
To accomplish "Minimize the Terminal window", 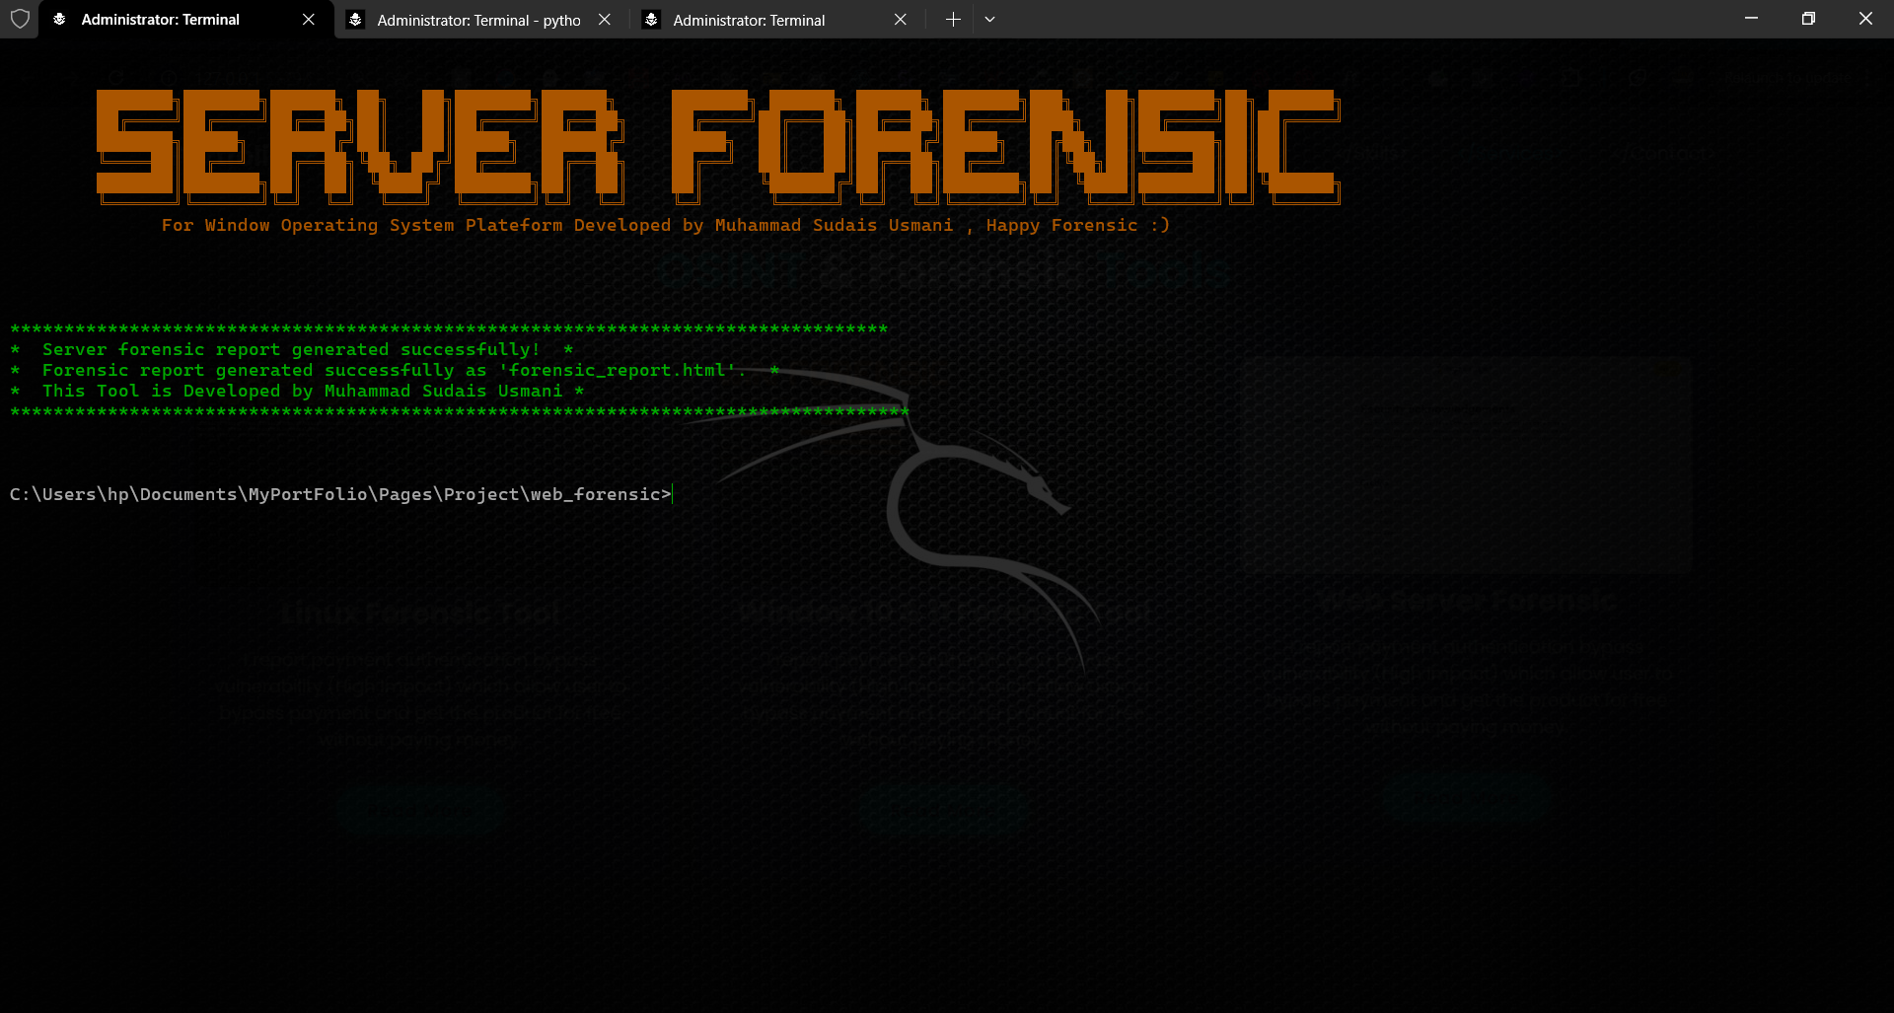I will 1751,19.
